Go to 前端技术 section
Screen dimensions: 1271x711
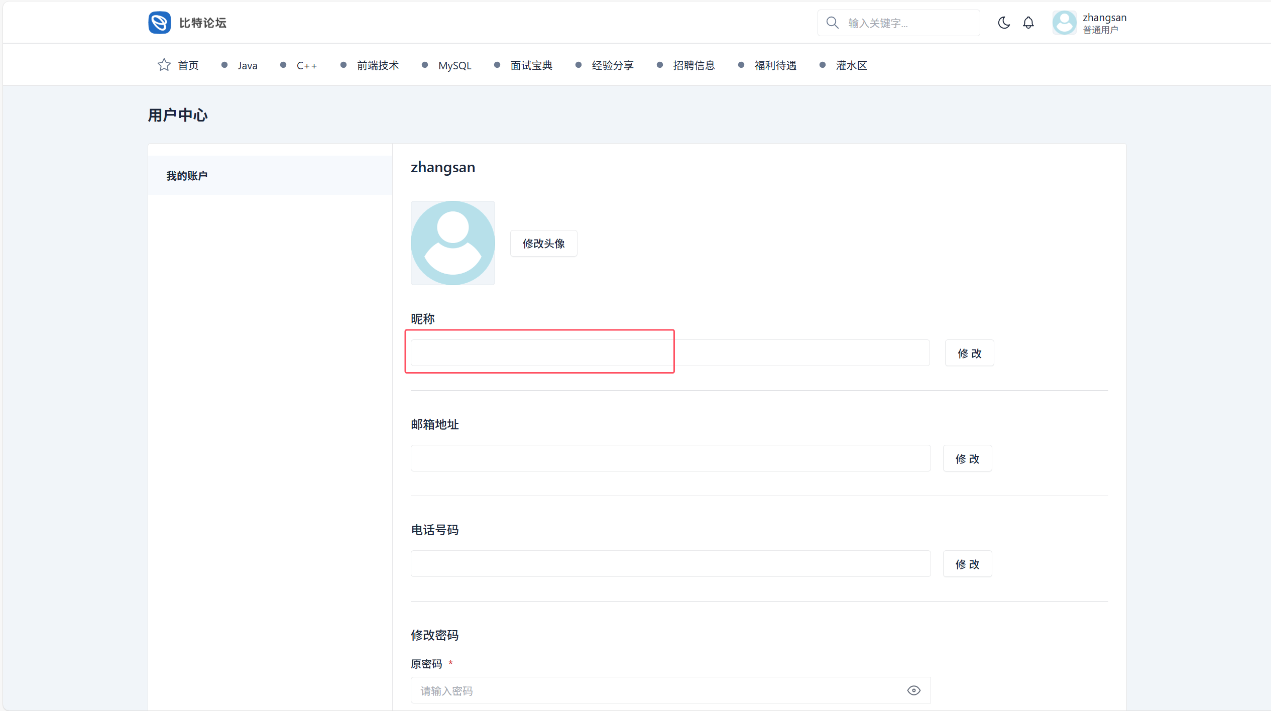pyautogui.click(x=378, y=66)
